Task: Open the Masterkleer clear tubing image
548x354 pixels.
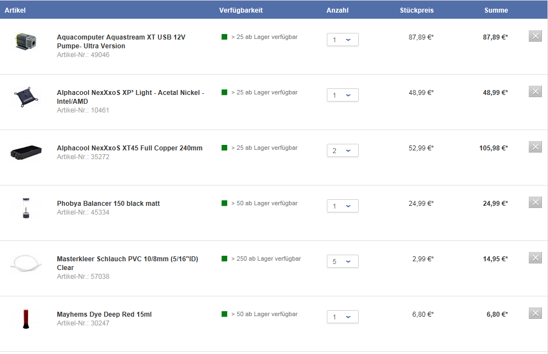Action: point(26,263)
